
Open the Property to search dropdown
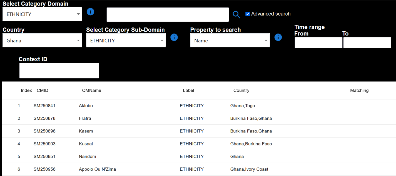coord(230,40)
